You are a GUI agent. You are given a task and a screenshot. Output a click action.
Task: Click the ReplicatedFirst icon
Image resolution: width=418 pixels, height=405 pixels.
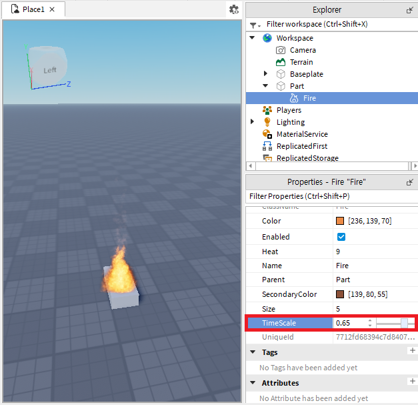[267, 146]
